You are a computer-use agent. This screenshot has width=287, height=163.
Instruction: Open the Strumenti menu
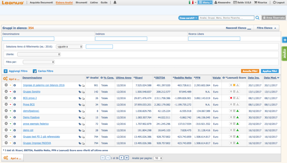[81, 3]
